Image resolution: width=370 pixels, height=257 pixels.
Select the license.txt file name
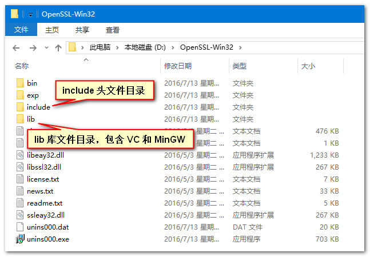point(43,179)
